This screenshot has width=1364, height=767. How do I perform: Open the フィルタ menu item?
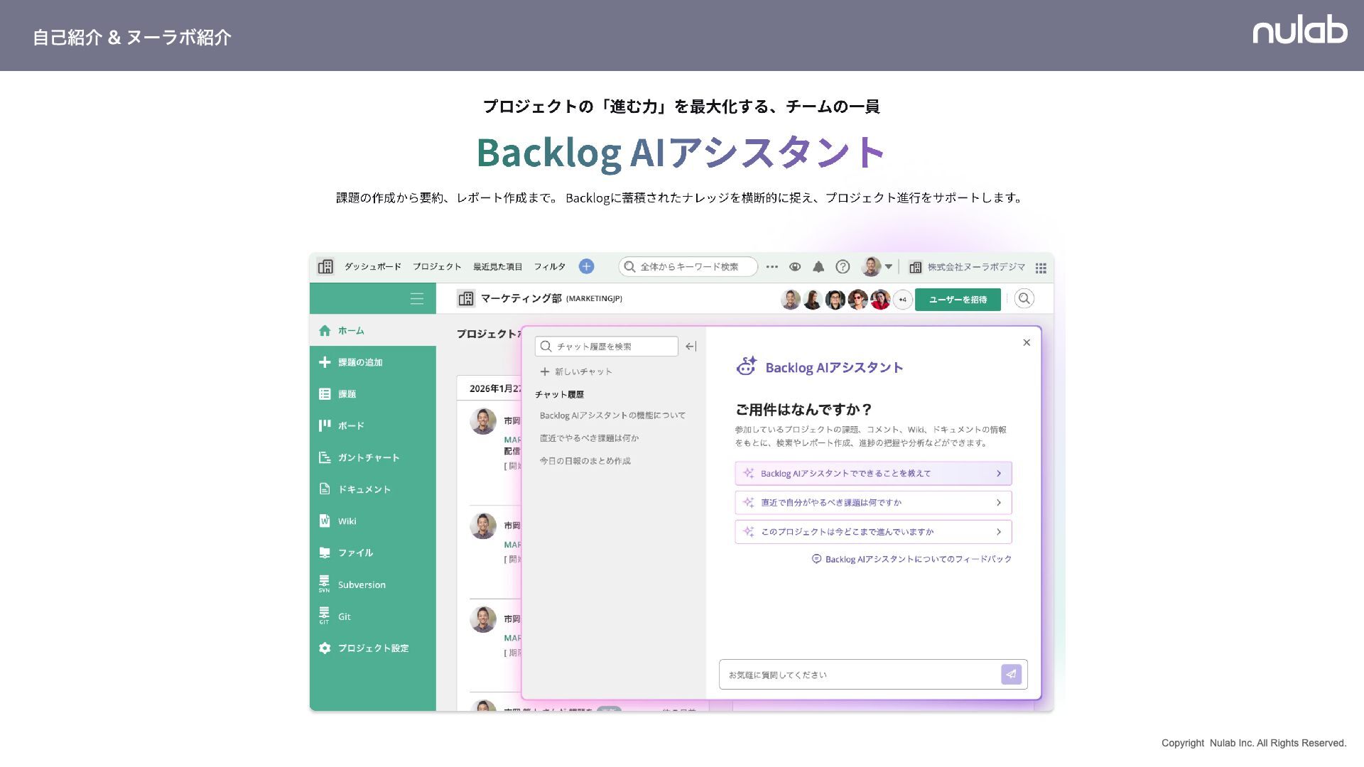[x=549, y=267]
